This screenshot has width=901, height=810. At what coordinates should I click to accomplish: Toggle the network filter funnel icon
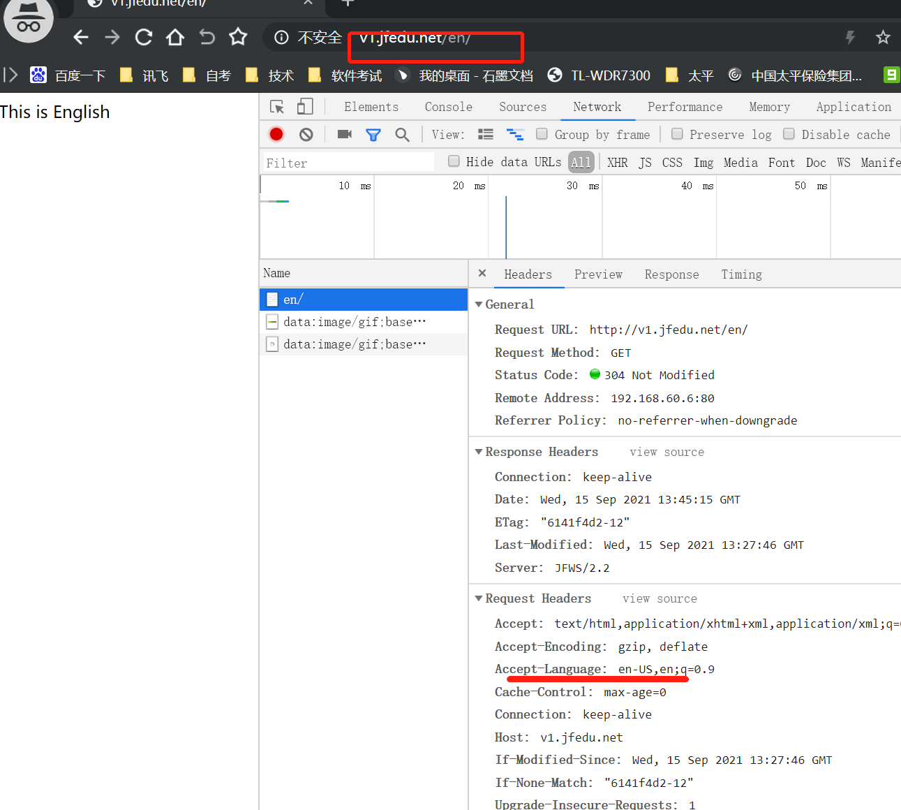pyautogui.click(x=373, y=135)
